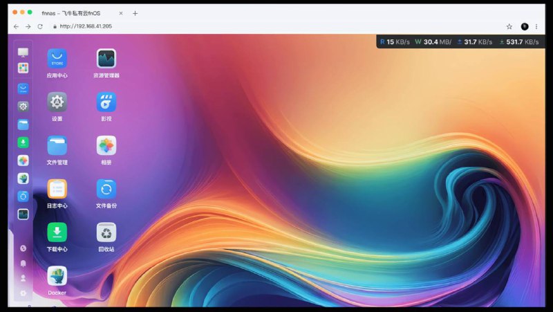Open 文件管理 from the desktop
Screen dimensions: 553x312
coord(57,145)
